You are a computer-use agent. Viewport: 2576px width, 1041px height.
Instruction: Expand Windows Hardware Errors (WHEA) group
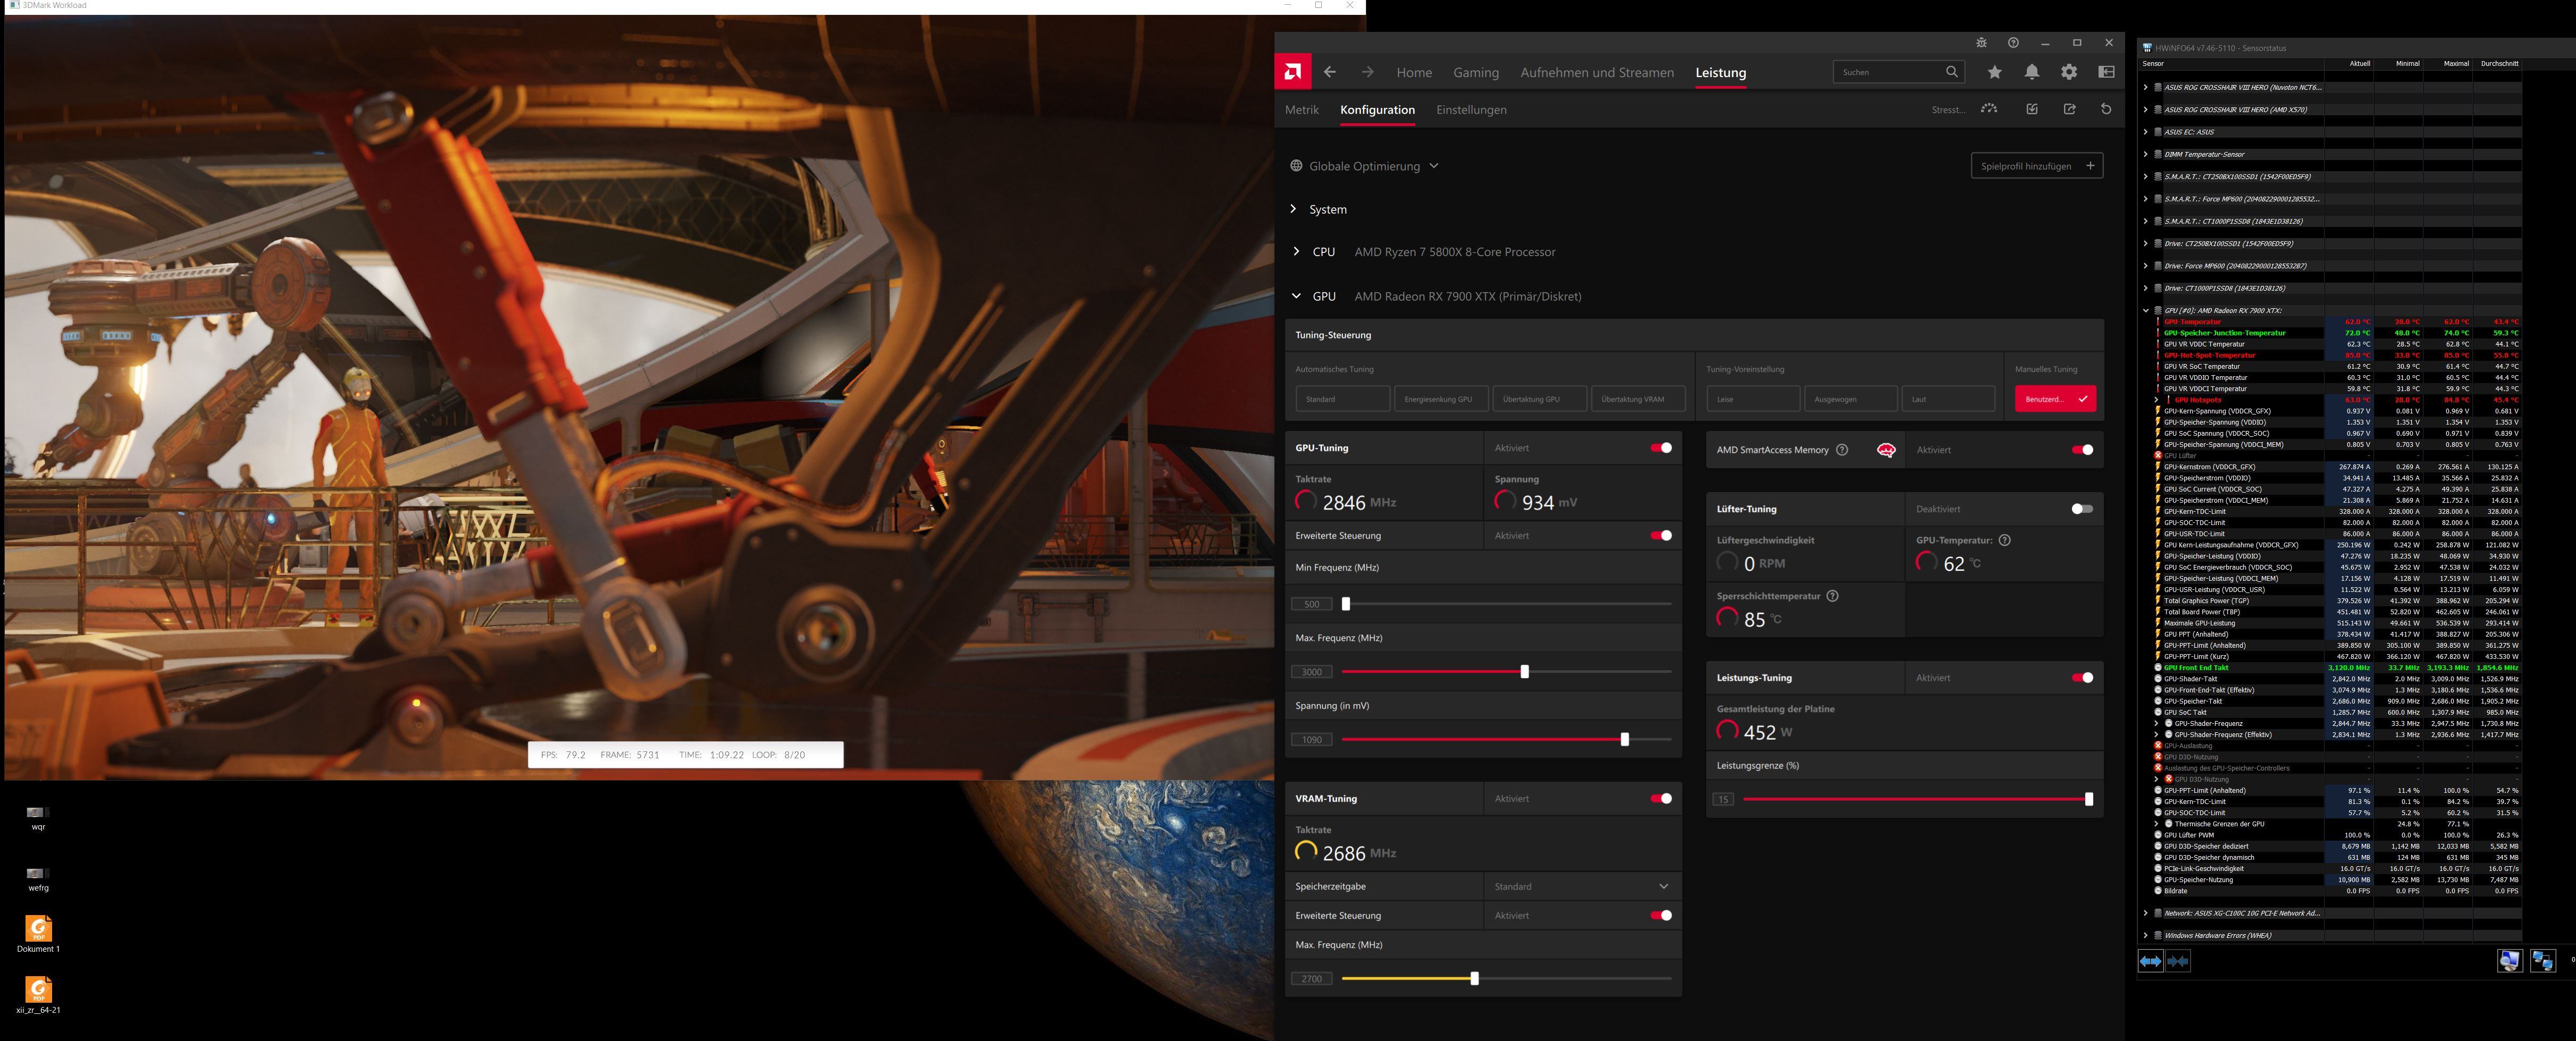pos(2146,935)
